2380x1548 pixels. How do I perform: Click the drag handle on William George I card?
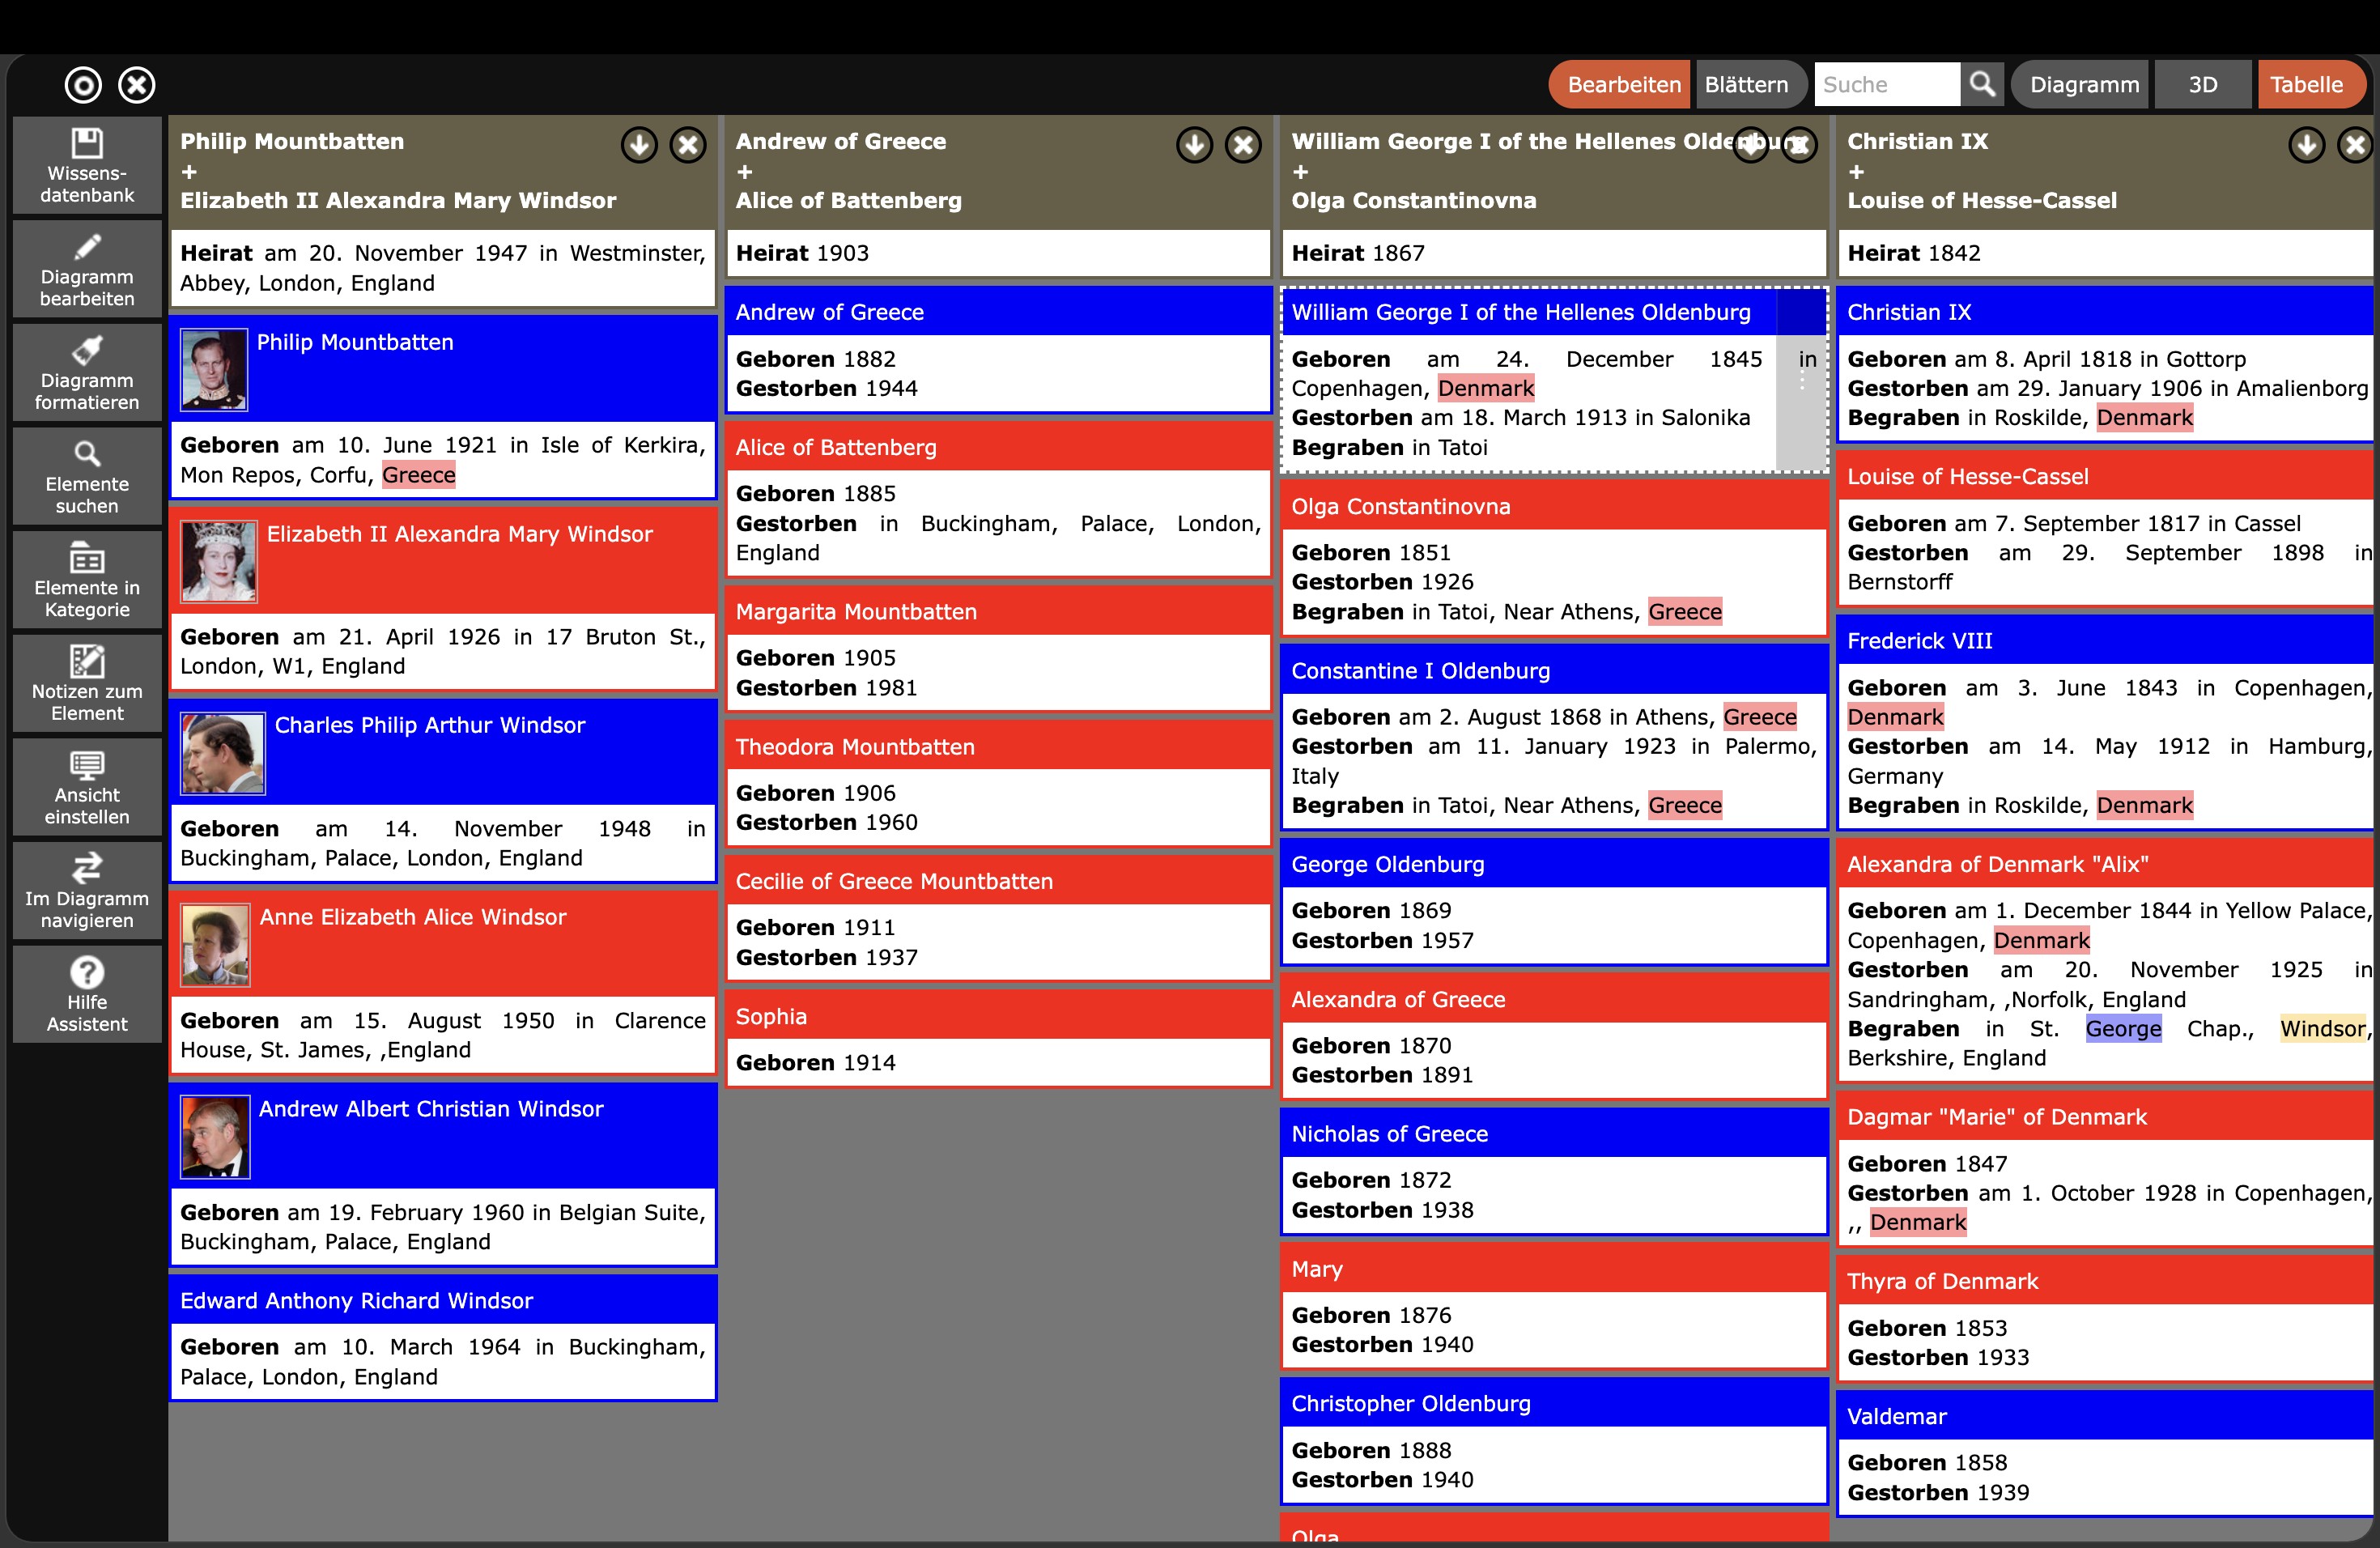[1802, 380]
